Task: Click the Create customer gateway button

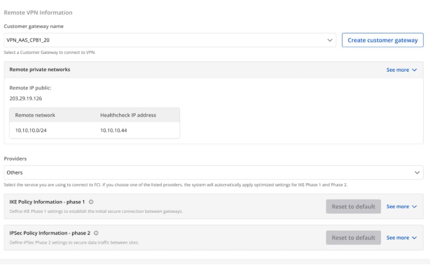Action: coord(382,41)
